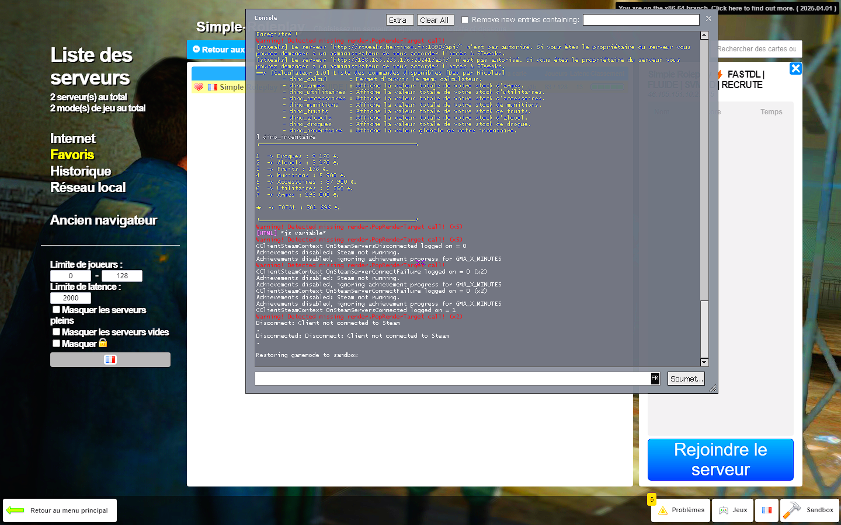This screenshot has width=841, height=525.
Task: Click the padlock icon next to Masquer
Action: 103,343
